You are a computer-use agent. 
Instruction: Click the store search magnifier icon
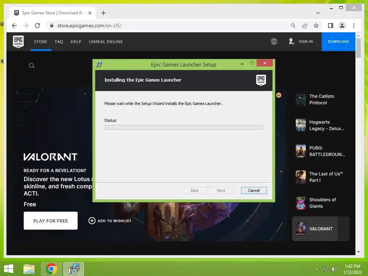tap(32, 66)
